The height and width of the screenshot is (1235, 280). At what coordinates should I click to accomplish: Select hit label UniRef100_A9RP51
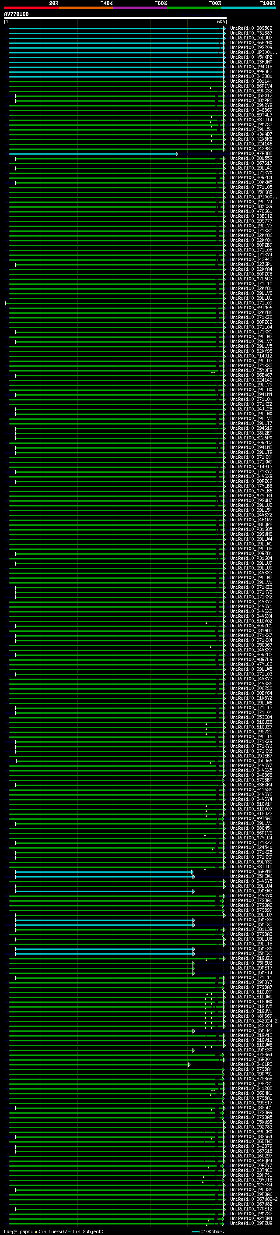click(x=251, y=1074)
